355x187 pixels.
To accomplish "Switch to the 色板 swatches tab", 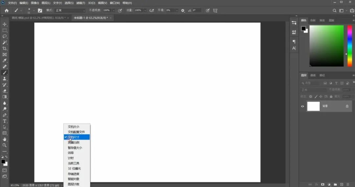I will (313, 20).
